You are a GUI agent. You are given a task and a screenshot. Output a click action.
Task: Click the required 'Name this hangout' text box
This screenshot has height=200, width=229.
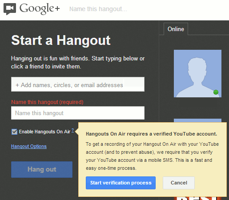pyautogui.click(x=78, y=113)
